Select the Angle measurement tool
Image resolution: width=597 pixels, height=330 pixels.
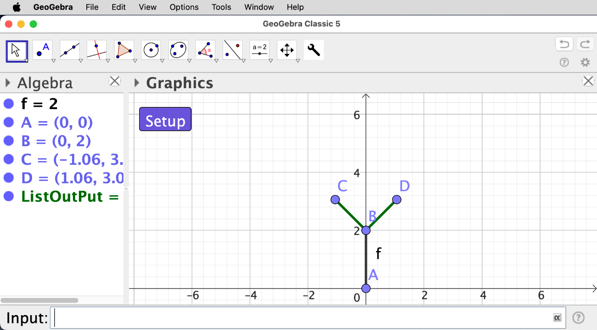pos(205,50)
